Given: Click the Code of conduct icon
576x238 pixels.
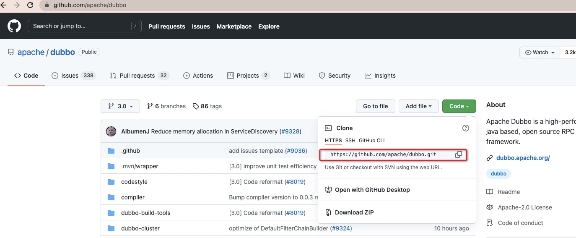Looking at the screenshot, I should pos(490,223).
